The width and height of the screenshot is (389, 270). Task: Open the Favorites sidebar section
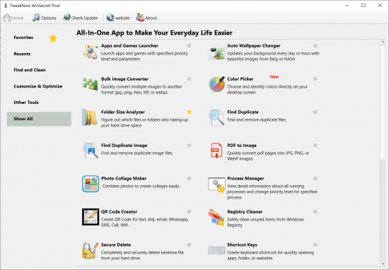point(23,37)
